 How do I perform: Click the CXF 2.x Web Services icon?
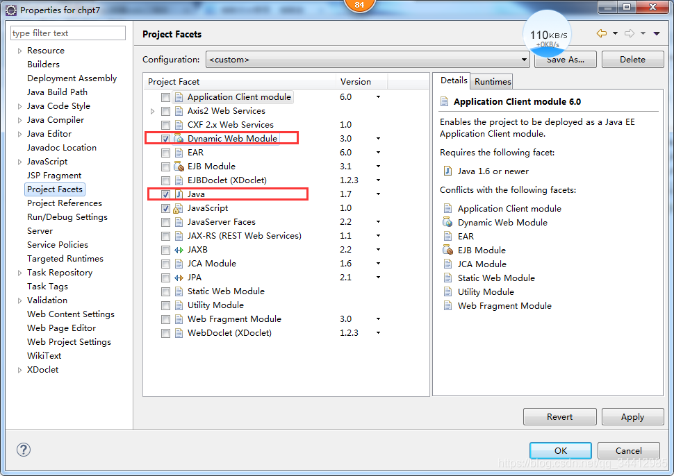pos(179,125)
